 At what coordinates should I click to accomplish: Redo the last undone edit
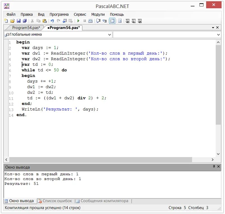pyautogui.click(x=58, y=21)
